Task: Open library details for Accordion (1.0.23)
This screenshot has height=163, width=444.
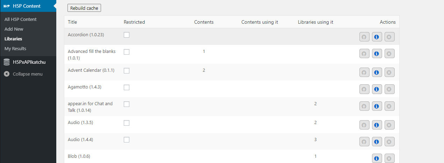Action: tap(377, 37)
